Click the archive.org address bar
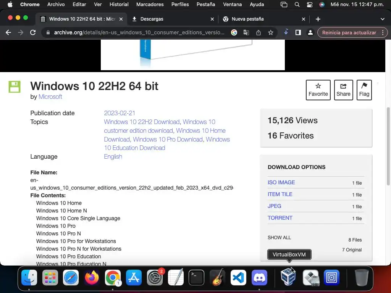This screenshot has height=293, width=391. tap(139, 32)
